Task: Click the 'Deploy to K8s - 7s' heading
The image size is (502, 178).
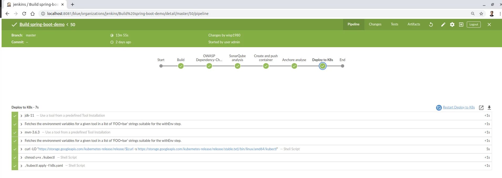Action: pyautogui.click(x=25, y=107)
